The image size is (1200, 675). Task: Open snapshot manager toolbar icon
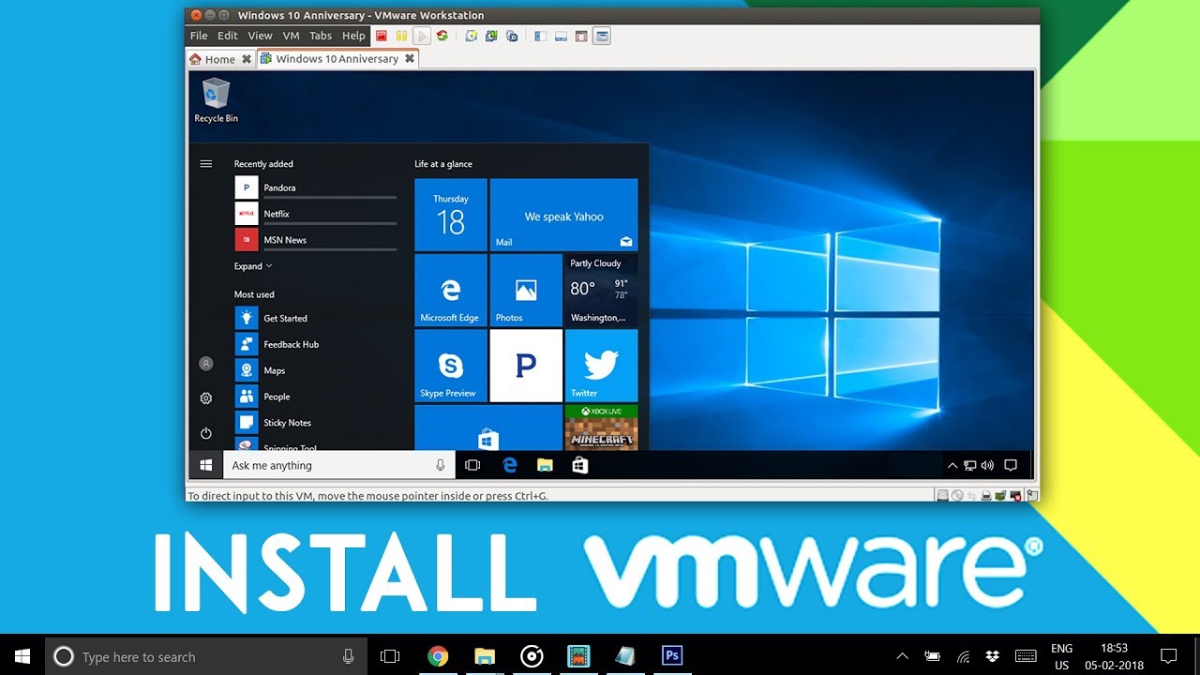(x=512, y=36)
